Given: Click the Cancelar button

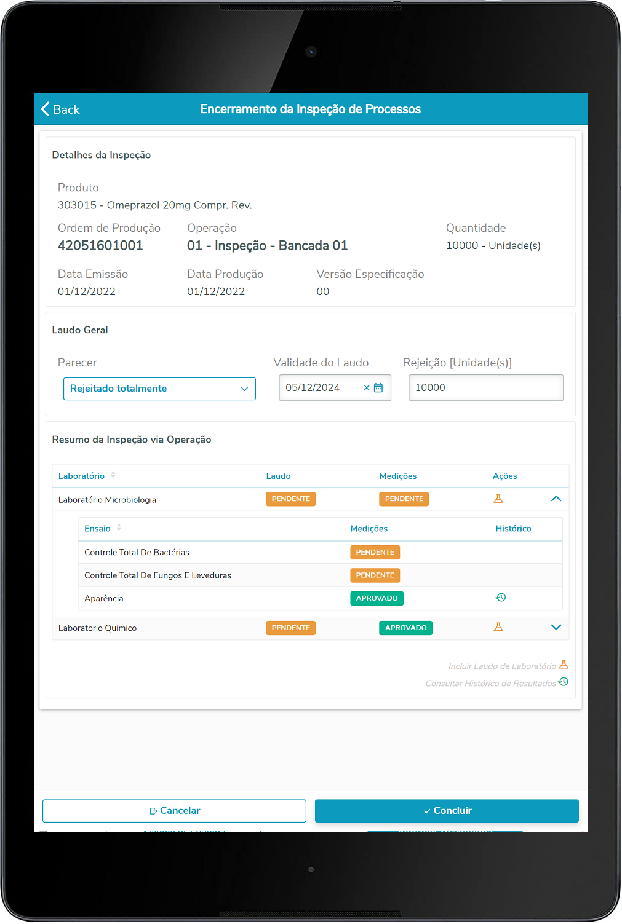Looking at the screenshot, I should click(x=174, y=811).
